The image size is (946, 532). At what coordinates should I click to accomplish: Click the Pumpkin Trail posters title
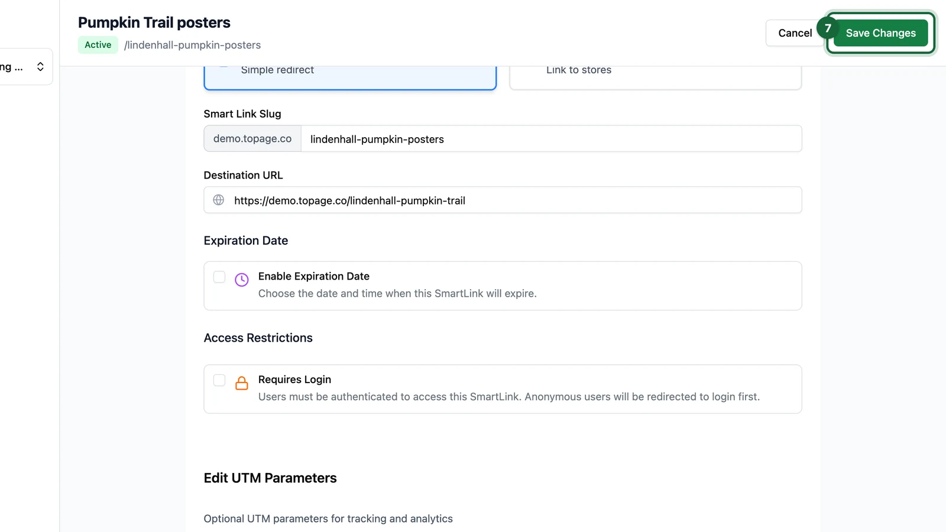pyautogui.click(x=154, y=22)
